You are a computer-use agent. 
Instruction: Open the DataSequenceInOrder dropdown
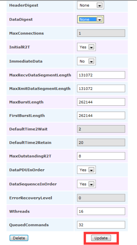[86, 184]
